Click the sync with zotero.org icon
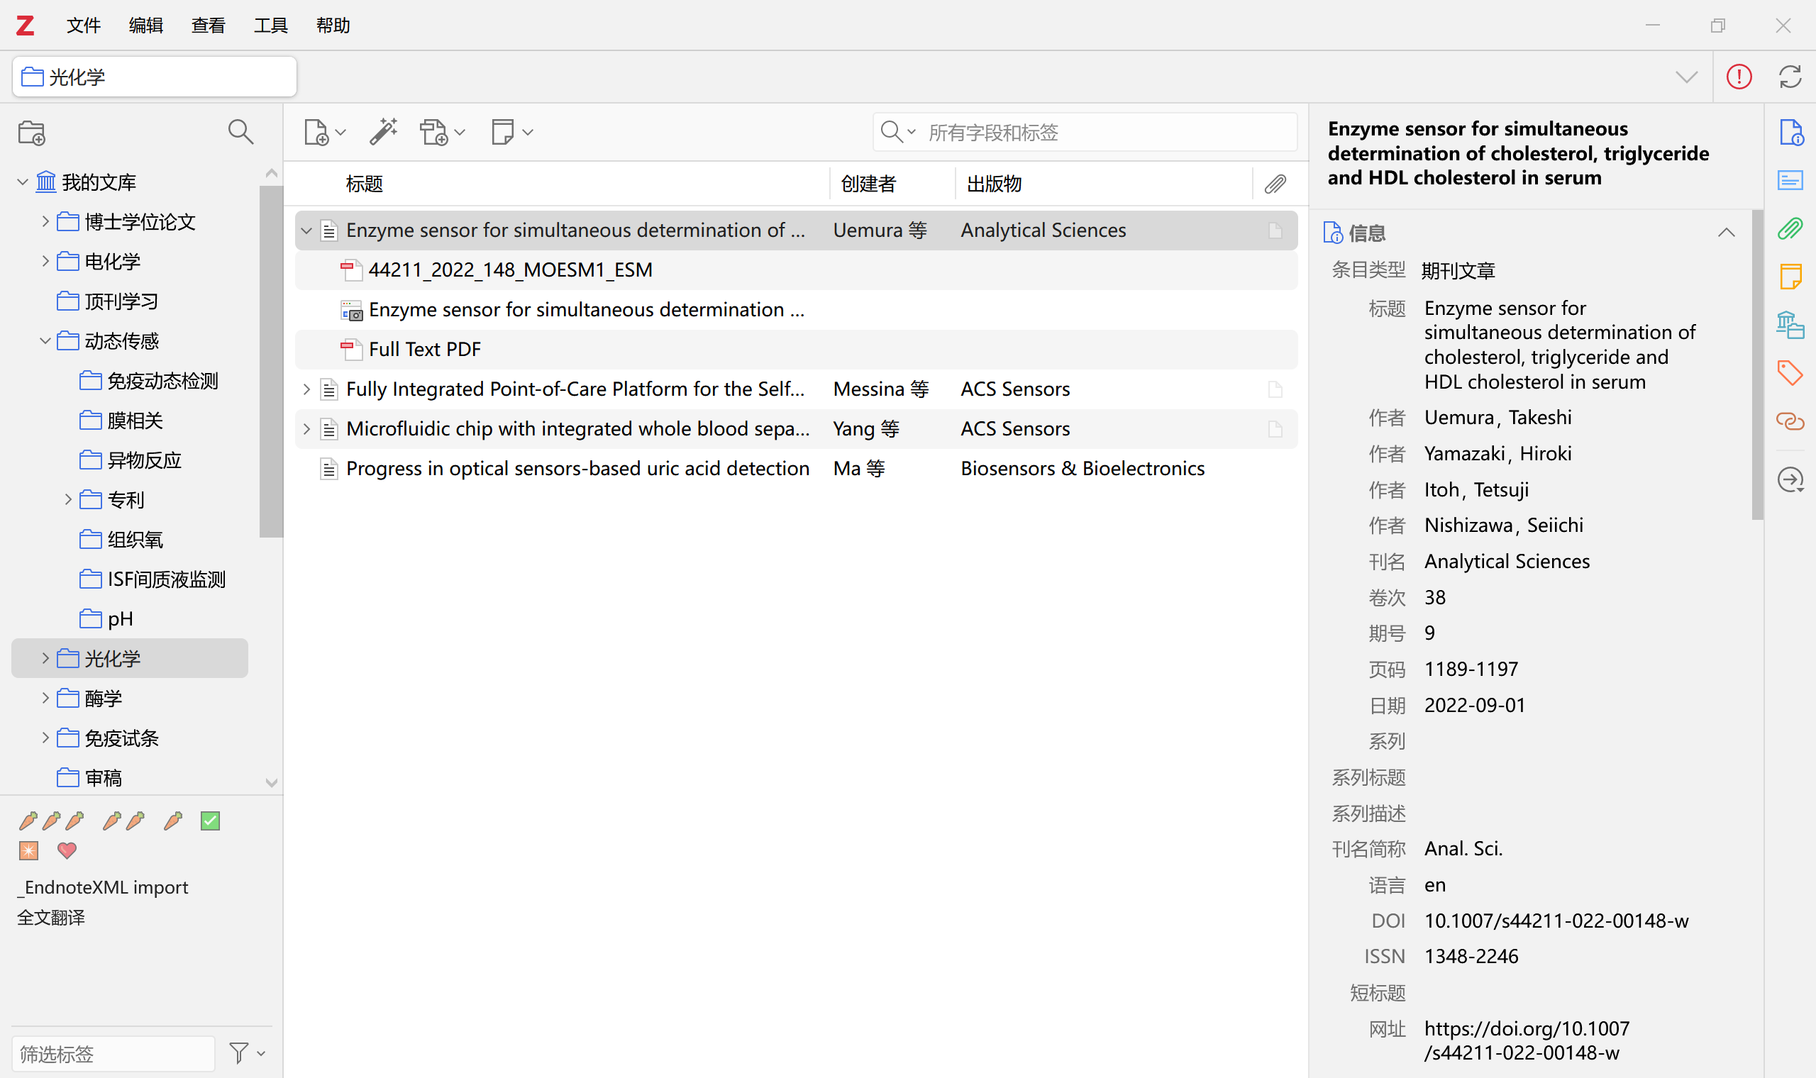Screen dimensions: 1816x1078 tap(1789, 77)
